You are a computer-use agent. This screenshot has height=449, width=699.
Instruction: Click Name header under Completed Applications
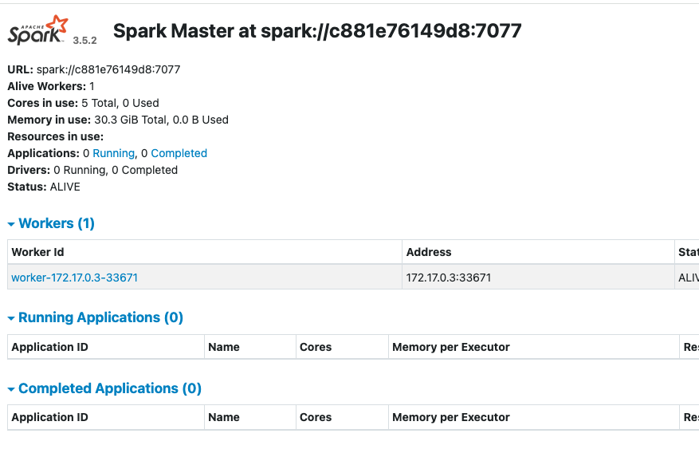pos(250,417)
